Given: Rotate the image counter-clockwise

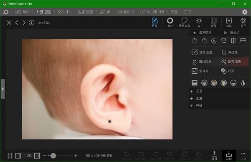Looking at the screenshot, I should click(x=195, y=41).
